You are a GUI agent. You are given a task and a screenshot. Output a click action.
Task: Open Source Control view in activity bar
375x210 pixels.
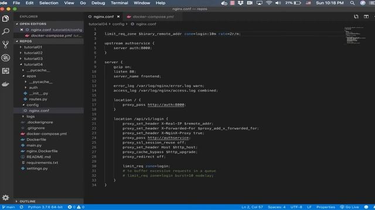pyautogui.click(x=5, y=44)
